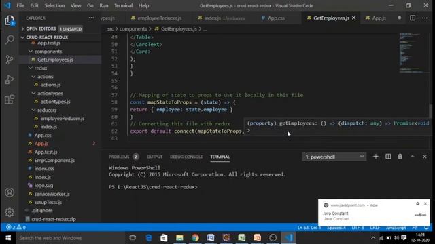Viewport: 435px width, 244px height.
Task: Open the Search view in activity bar
Action: (x=10, y=39)
